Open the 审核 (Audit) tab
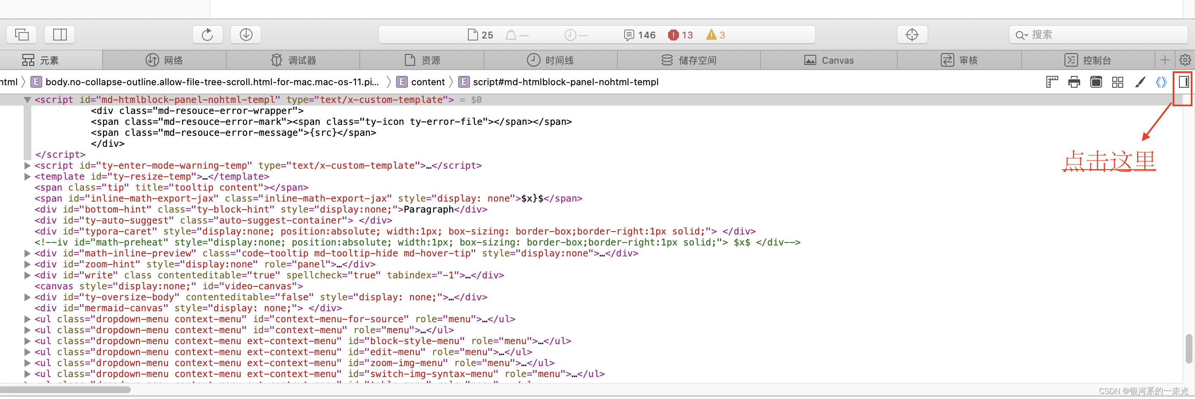The width and height of the screenshot is (1195, 399). click(959, 60)
